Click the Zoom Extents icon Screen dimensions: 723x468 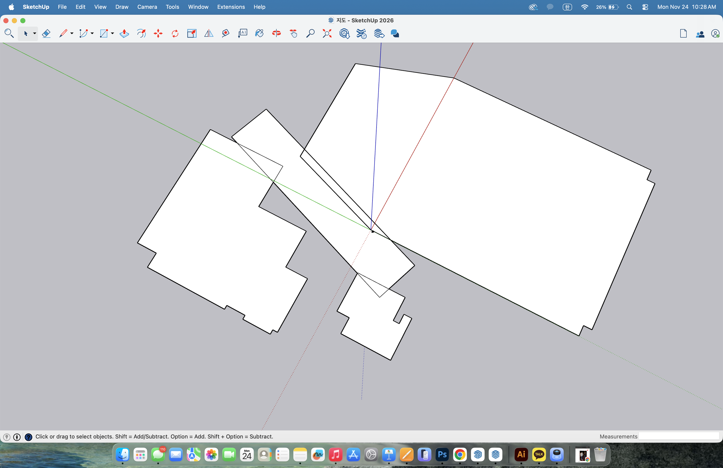[327, 34]
